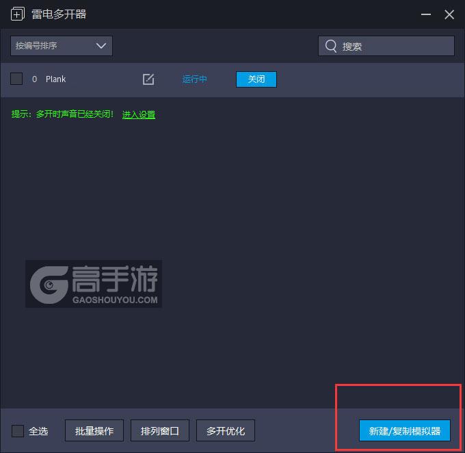Click the 雷电多开器 window title text
This screenshot has width=465, height=453.
click(x=59, y=14)
